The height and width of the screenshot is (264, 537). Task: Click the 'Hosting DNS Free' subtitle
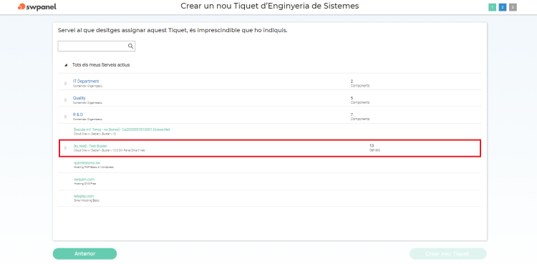[x=85, y=184]
